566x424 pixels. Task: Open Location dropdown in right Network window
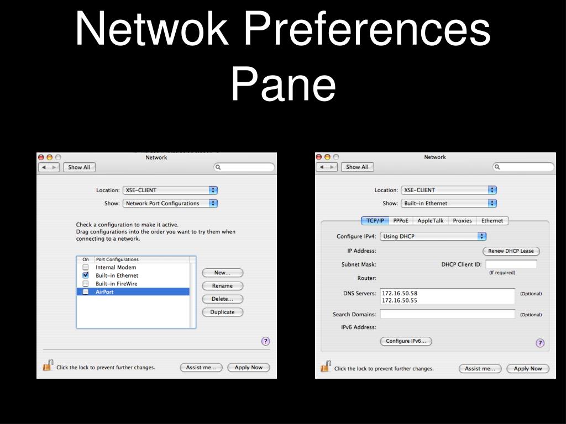tap(449, 190)
